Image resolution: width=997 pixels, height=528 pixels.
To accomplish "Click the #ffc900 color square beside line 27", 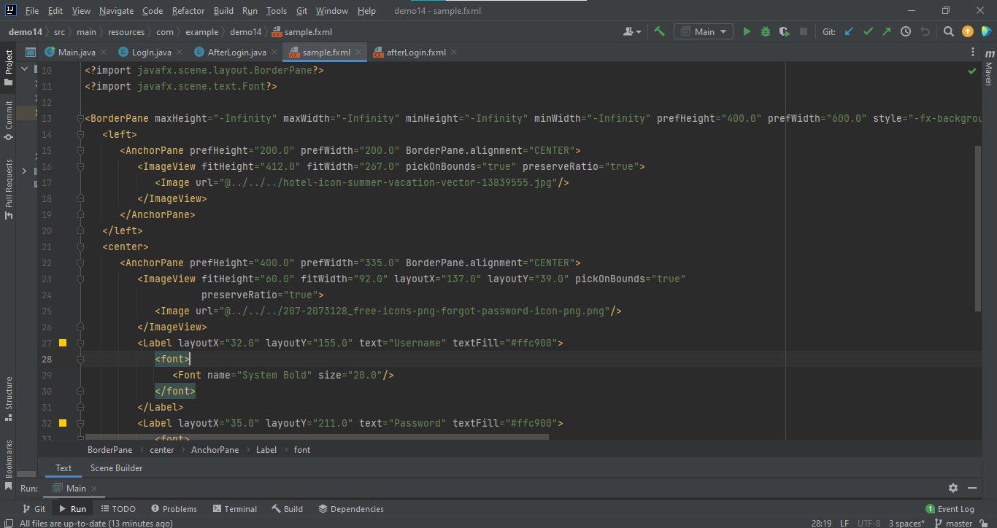I will point(62,342).
